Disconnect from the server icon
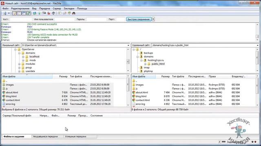The image size is (261, 146). pos(49,13)
